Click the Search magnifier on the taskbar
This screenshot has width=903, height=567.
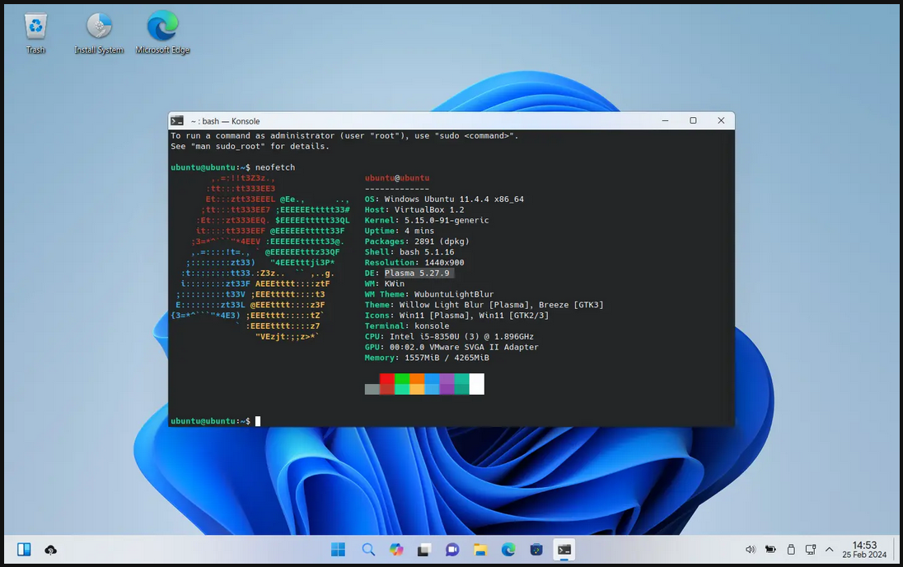pos(368,550)
